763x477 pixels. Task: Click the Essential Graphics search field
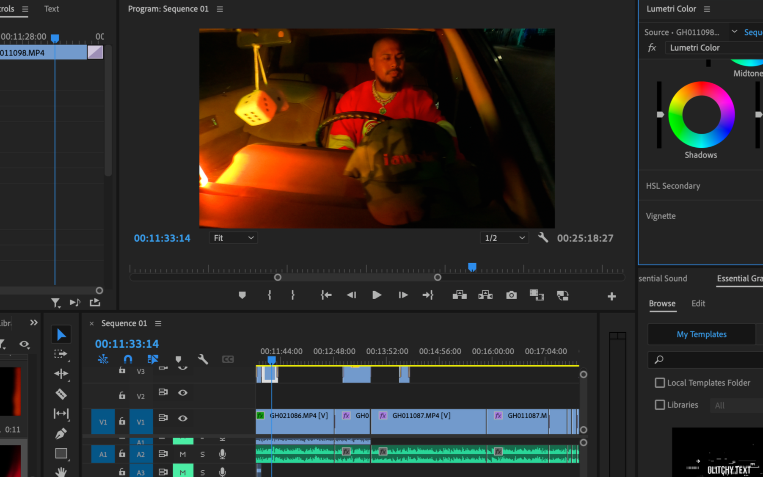705,360
